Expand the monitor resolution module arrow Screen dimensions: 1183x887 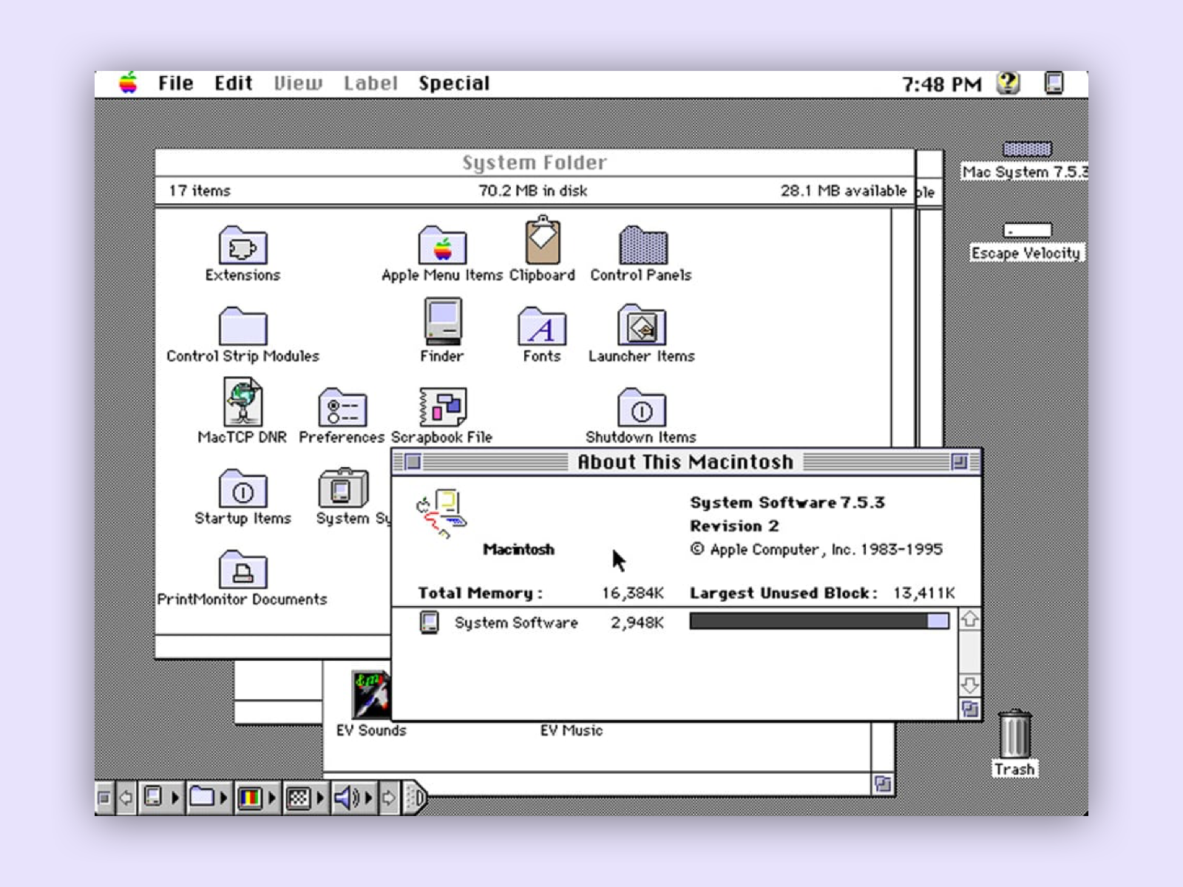coord(320,798)
